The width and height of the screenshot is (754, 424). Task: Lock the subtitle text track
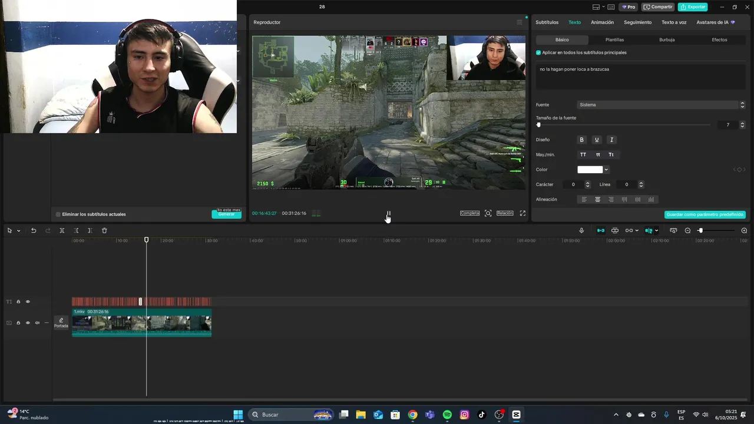(18, 302)
